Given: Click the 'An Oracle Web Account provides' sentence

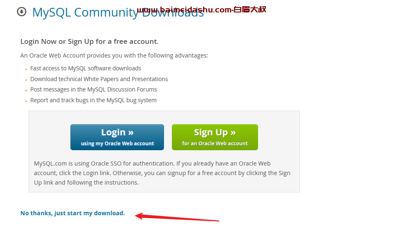Looking at the screenshot, I should click(114, 55).
